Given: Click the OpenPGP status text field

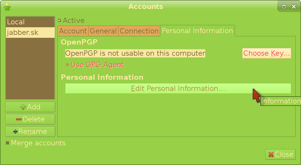Looking at the screenshot, I should click(135, 53).
